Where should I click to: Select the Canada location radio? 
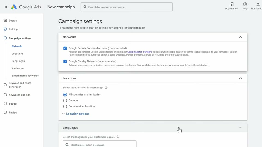tap(65, 100)
